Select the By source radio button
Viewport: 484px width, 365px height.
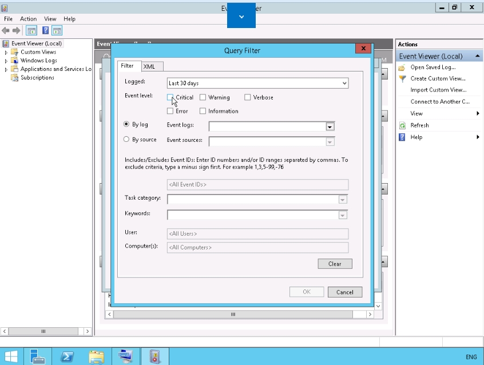(x=127, y=140)
